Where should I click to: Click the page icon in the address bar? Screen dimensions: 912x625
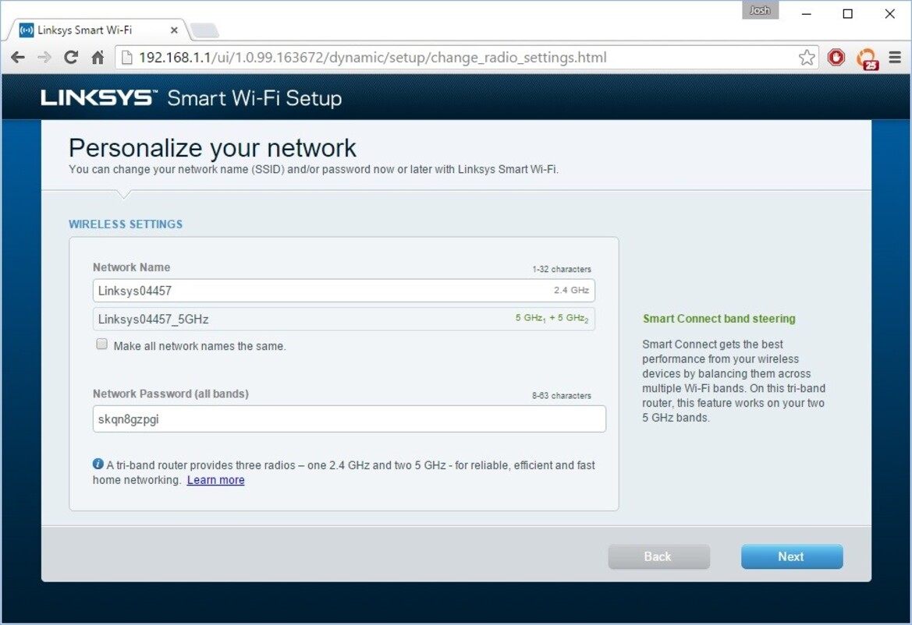(126, 58)
